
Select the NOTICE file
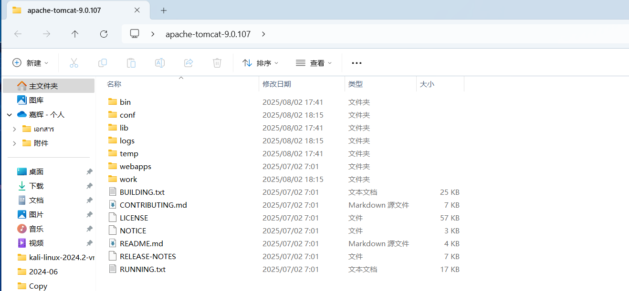[133, 231]
